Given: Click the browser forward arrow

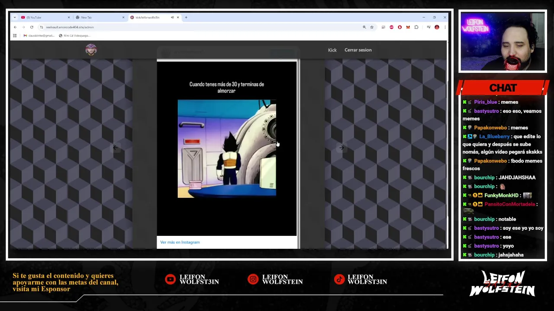Looking at the screenshot, I should tap(23, 27).
